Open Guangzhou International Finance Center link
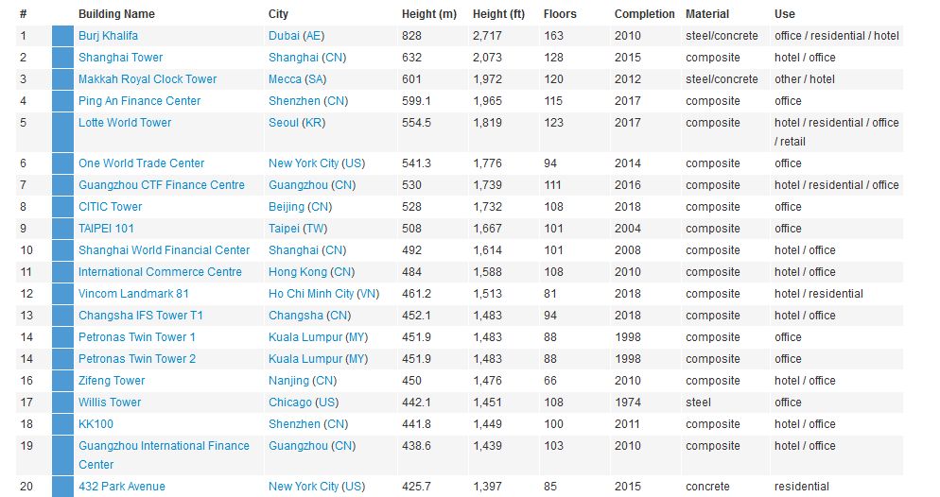940x497 pixels. click(x=163, y=446)
